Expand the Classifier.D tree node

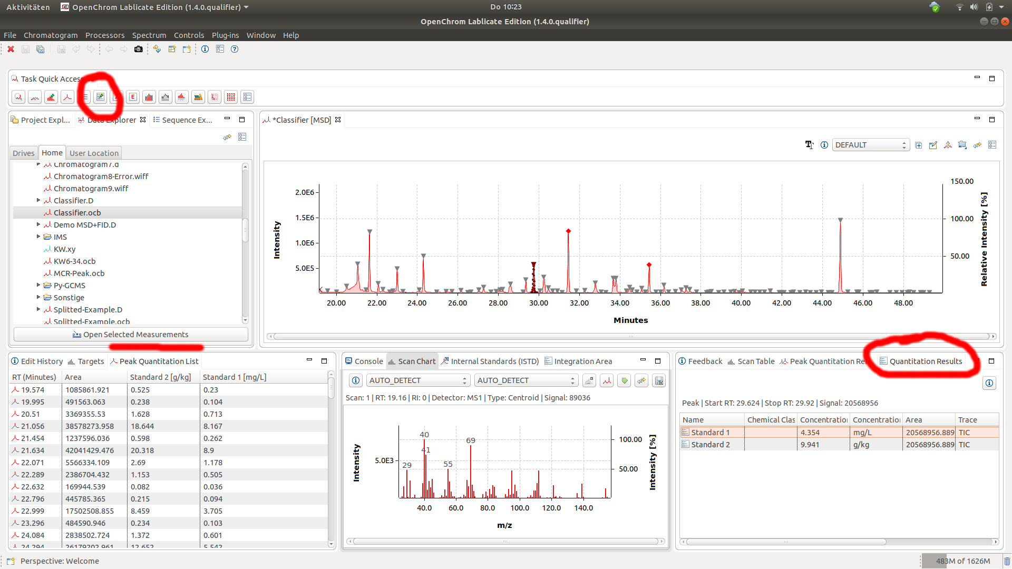coord(38,200)
